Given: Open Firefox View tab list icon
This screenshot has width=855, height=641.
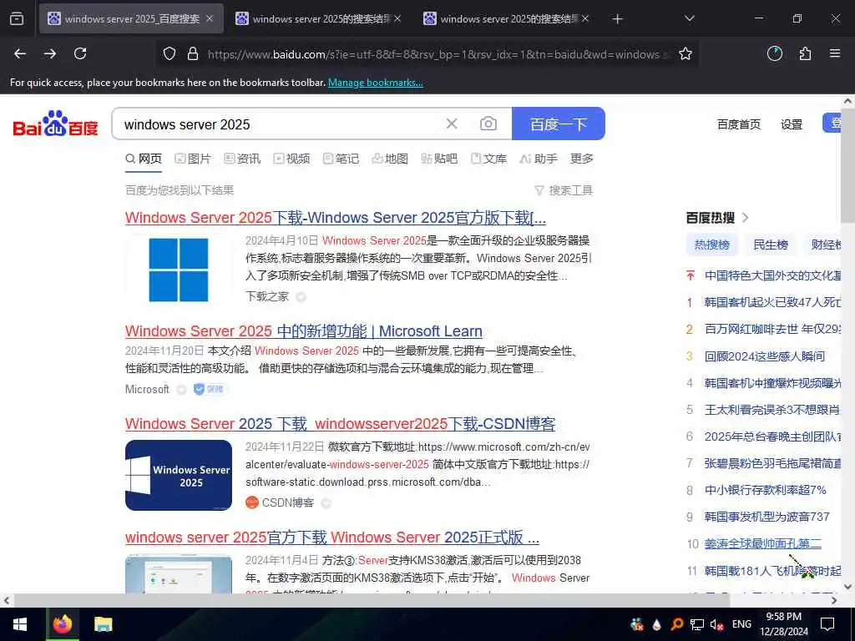Looking at the screenshot, I should [17, 19].
